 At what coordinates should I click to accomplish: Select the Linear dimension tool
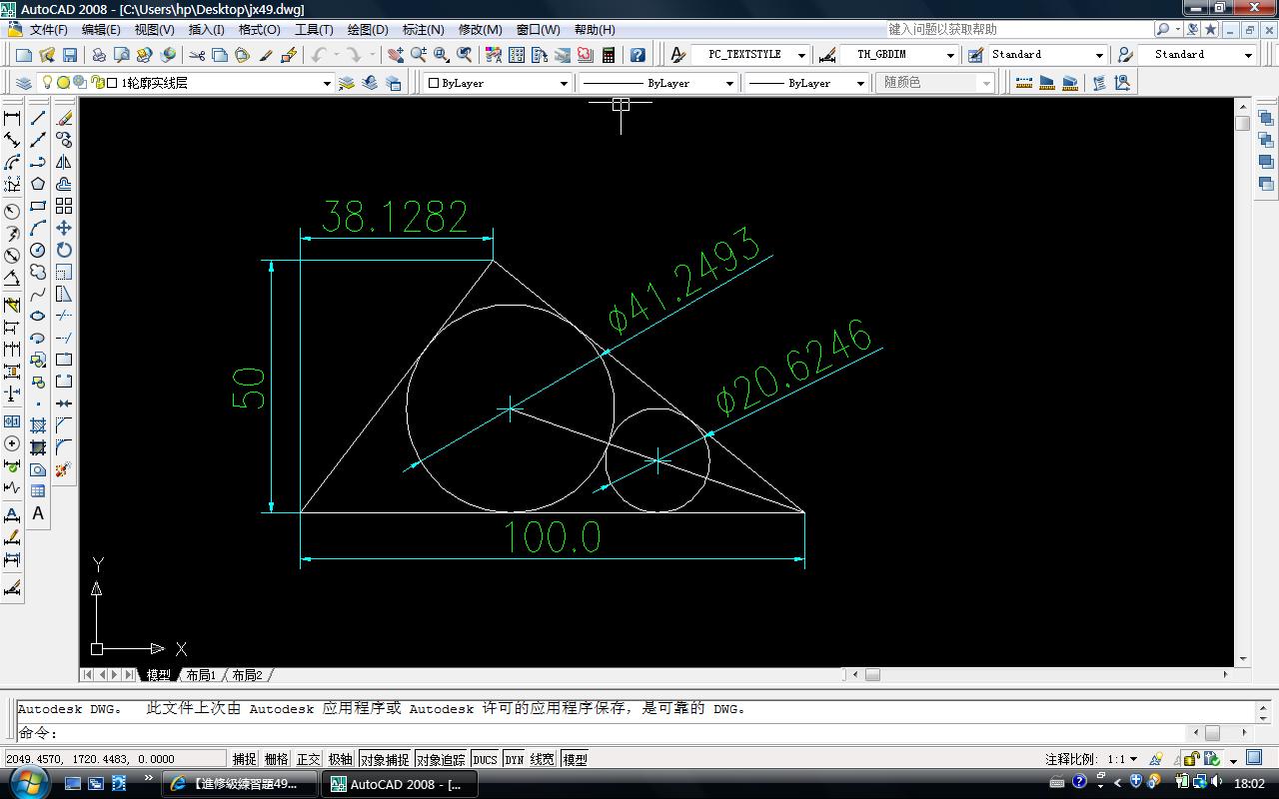(12, 118)
